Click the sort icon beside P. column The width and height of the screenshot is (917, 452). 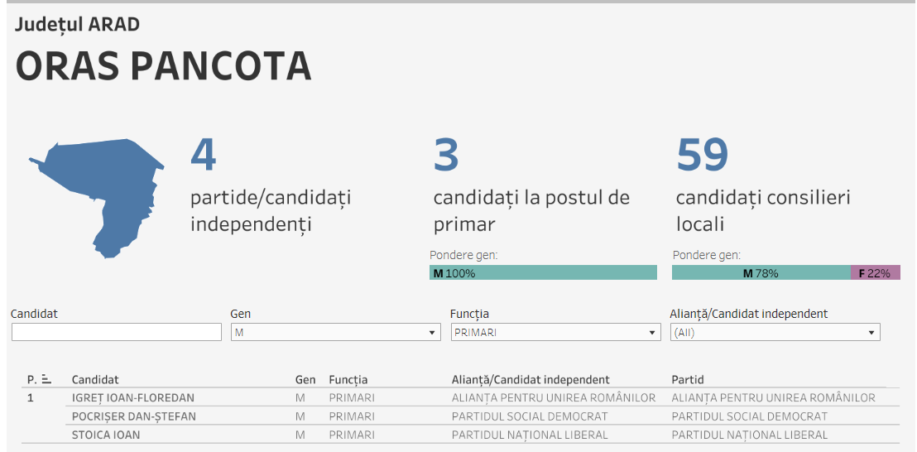pos(46,380)
